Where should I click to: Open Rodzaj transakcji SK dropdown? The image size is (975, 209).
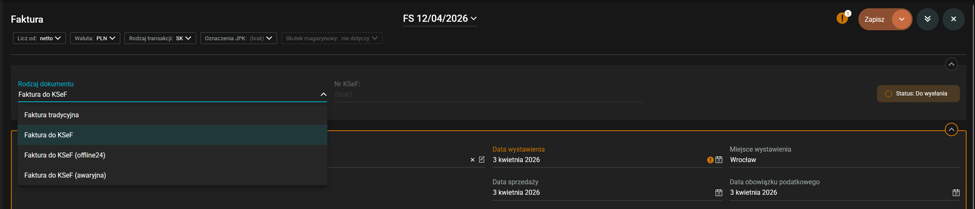click(160, 38)
